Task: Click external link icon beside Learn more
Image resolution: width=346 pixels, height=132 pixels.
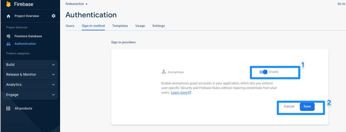Action: (190, 93)
